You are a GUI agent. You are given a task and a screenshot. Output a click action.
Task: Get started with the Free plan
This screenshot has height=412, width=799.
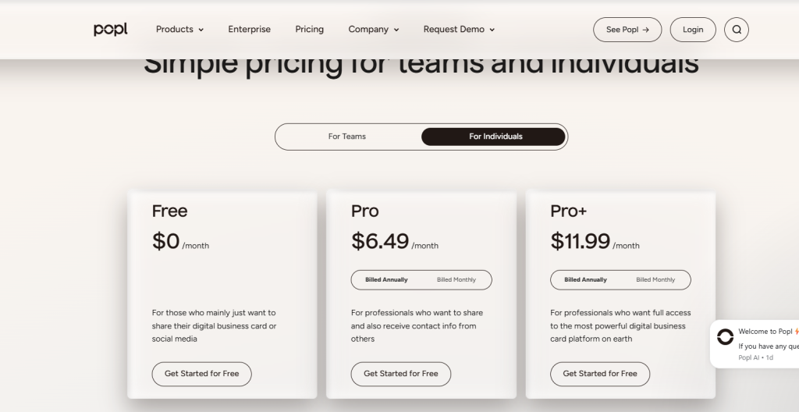click(201, 374)
